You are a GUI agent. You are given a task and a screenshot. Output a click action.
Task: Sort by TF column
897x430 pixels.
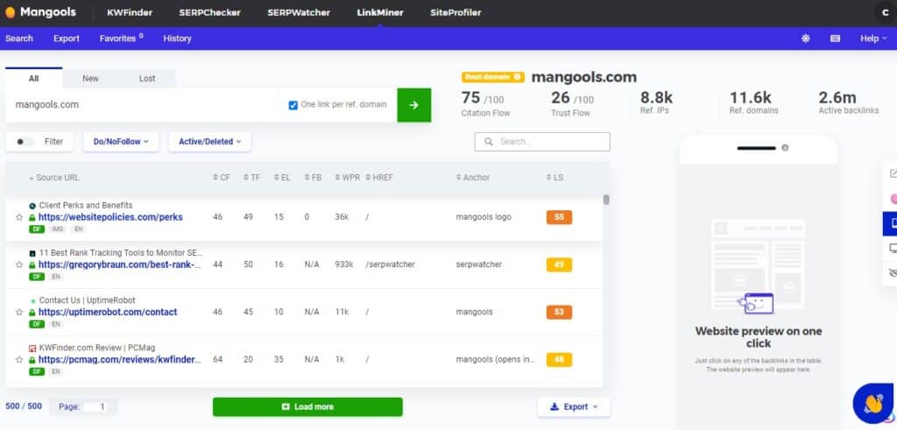click(251, 177)
